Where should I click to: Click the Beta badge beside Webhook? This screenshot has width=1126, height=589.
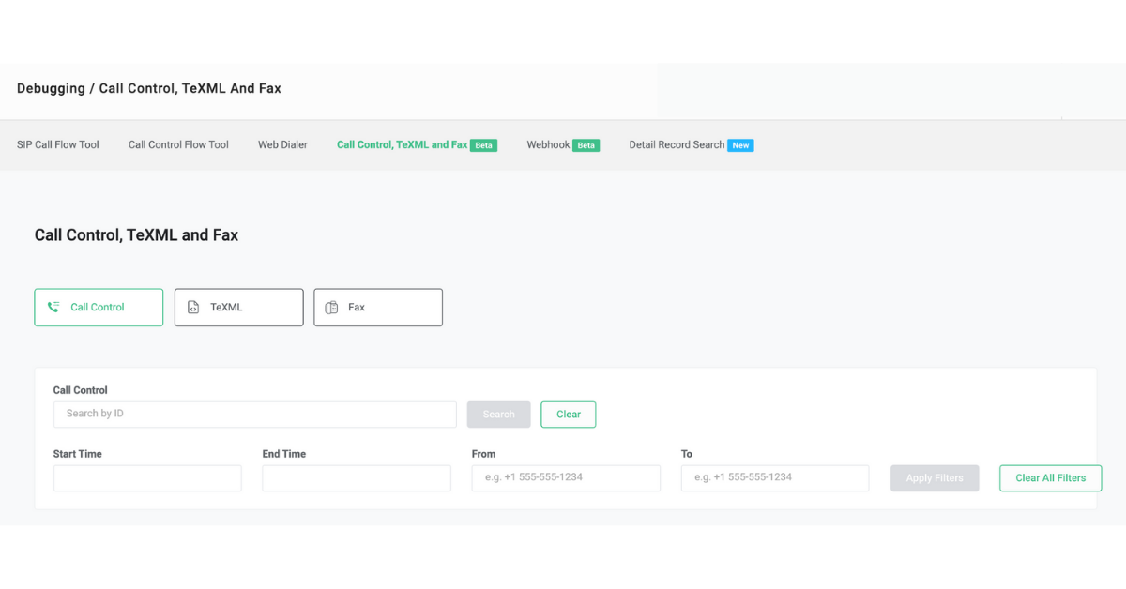point(586,145)
